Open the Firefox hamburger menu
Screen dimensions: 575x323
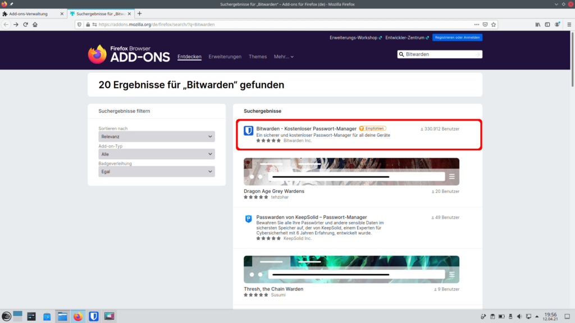point(569,25)
